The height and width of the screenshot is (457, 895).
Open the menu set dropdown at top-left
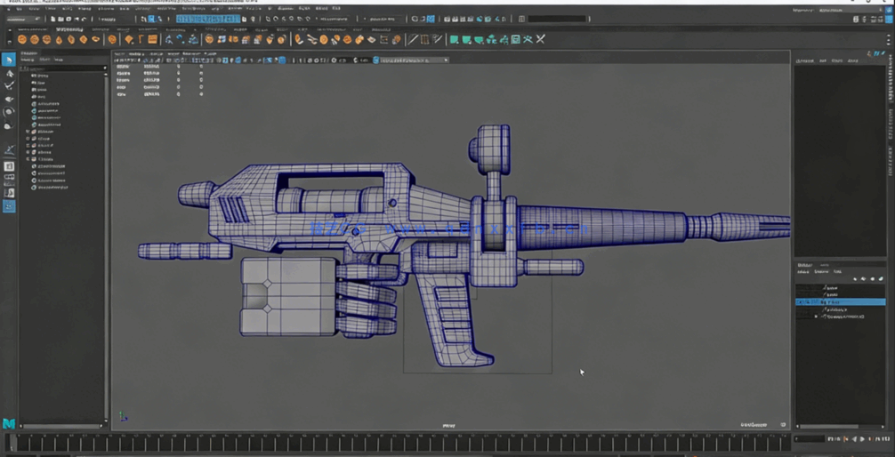[23, 19]
